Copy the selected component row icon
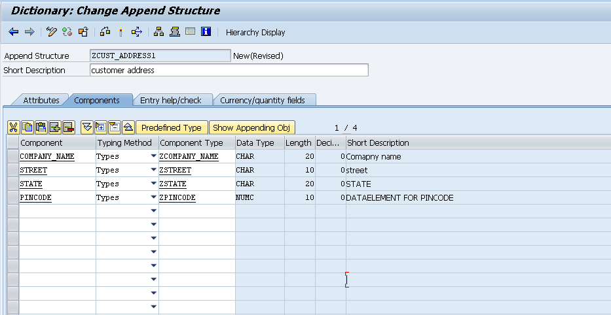This screenshot has width=611, height=315. 28,127
